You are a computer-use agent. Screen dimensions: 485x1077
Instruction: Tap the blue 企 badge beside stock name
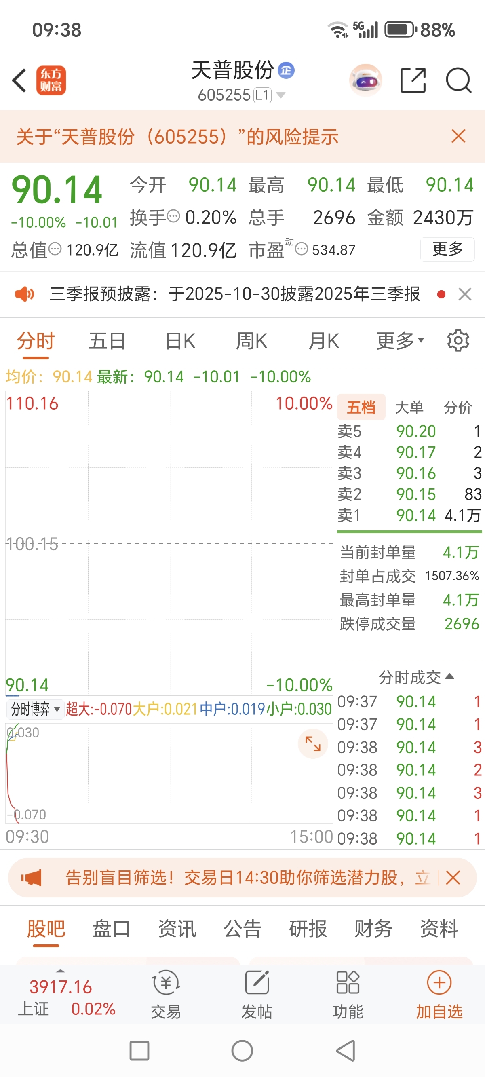pos(287,70)
